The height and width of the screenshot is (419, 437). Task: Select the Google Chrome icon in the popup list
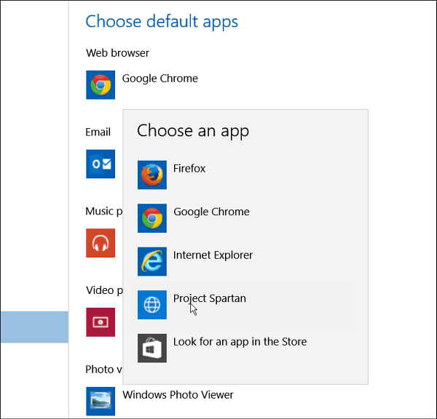click(152, 218)
